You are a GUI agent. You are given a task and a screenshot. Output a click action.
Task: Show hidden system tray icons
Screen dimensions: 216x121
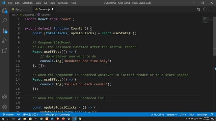tap(187, 119)
